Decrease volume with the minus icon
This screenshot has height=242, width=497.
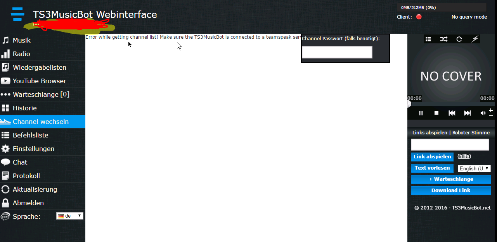[491, 115]
